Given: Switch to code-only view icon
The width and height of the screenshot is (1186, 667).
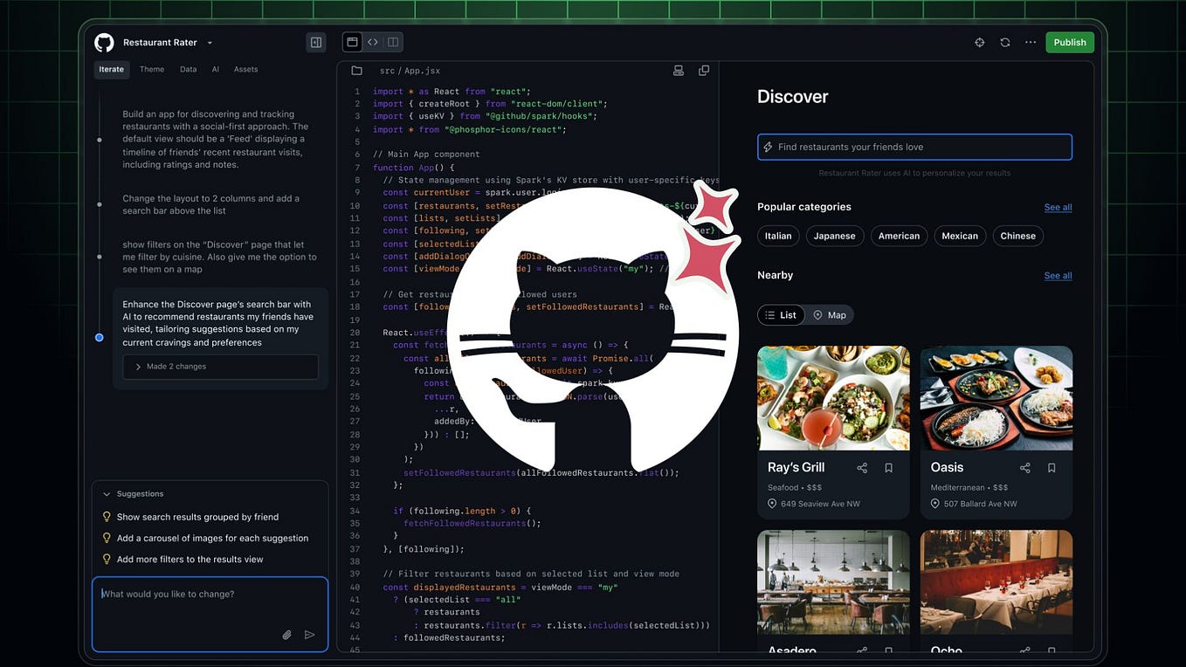Looking at the screenshot, I should 373,42.
